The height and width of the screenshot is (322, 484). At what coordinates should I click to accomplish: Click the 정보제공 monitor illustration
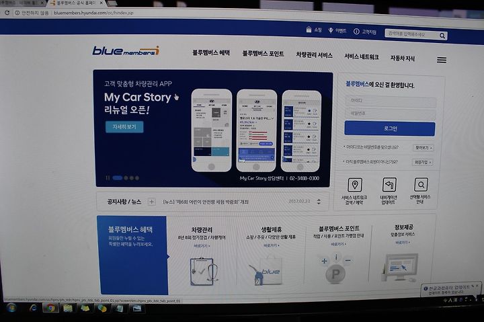coord(400,267)
